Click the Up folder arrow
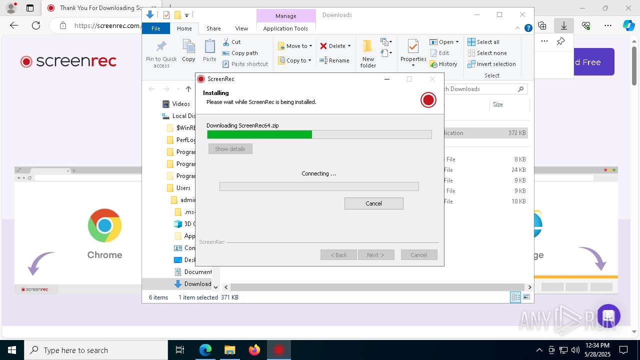Screen dimensions: 640x360 [188, 89]
